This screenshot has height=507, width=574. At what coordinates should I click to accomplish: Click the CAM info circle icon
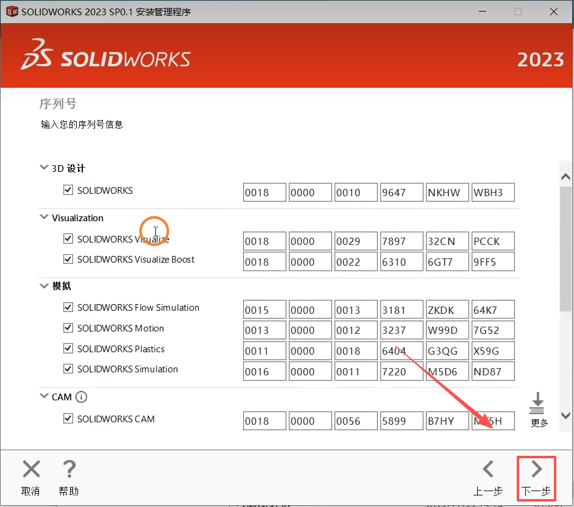[81, 397]
